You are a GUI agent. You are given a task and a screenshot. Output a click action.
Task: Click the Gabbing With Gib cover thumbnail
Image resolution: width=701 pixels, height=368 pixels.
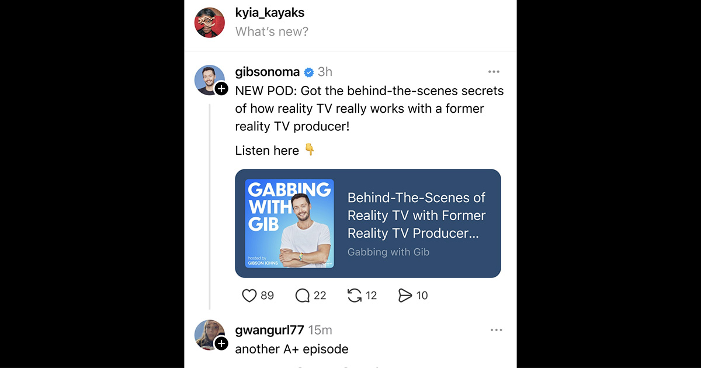coord(289,223)
